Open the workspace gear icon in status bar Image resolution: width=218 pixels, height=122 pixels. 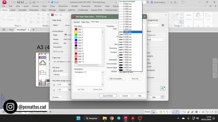click(197, 112)
